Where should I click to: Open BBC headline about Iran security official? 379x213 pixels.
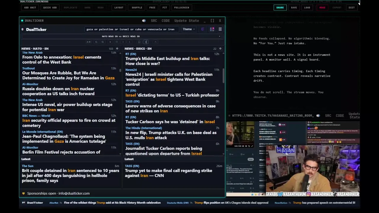coord(69,123)
